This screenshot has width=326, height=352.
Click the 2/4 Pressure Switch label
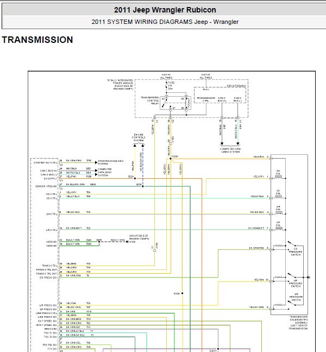point(296,297)
